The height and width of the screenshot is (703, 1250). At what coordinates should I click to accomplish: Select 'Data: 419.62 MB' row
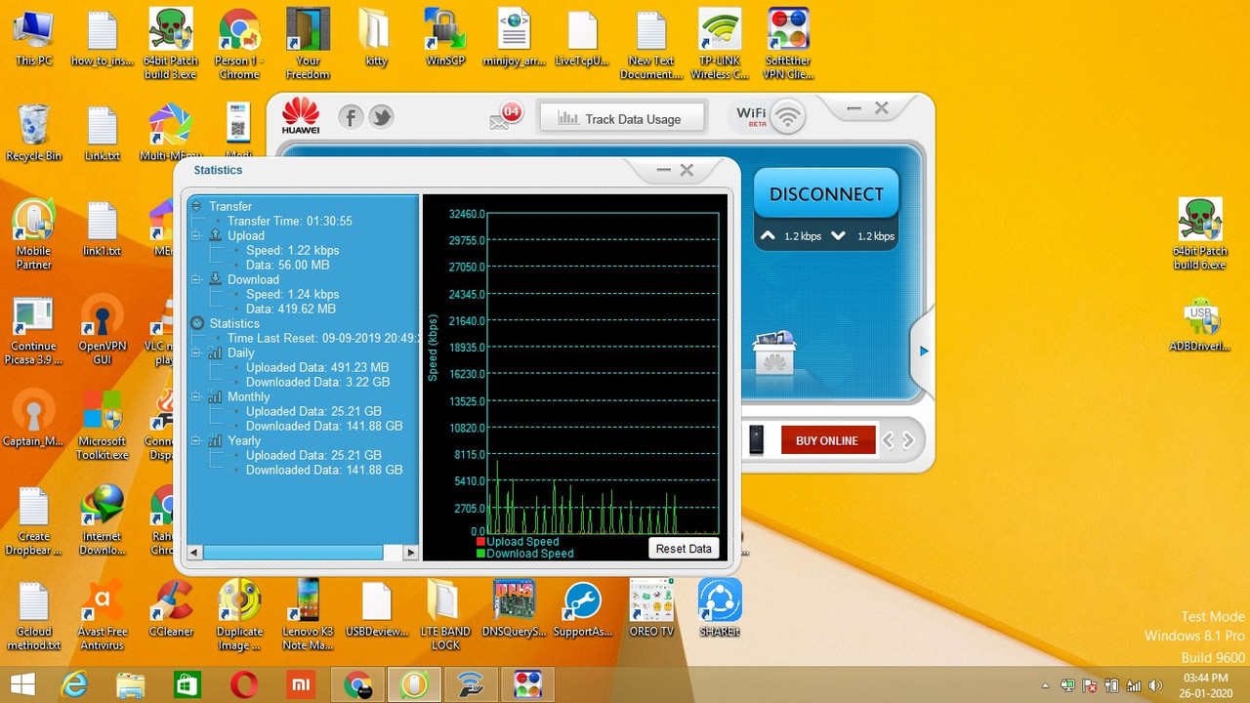tap(291, 309)
